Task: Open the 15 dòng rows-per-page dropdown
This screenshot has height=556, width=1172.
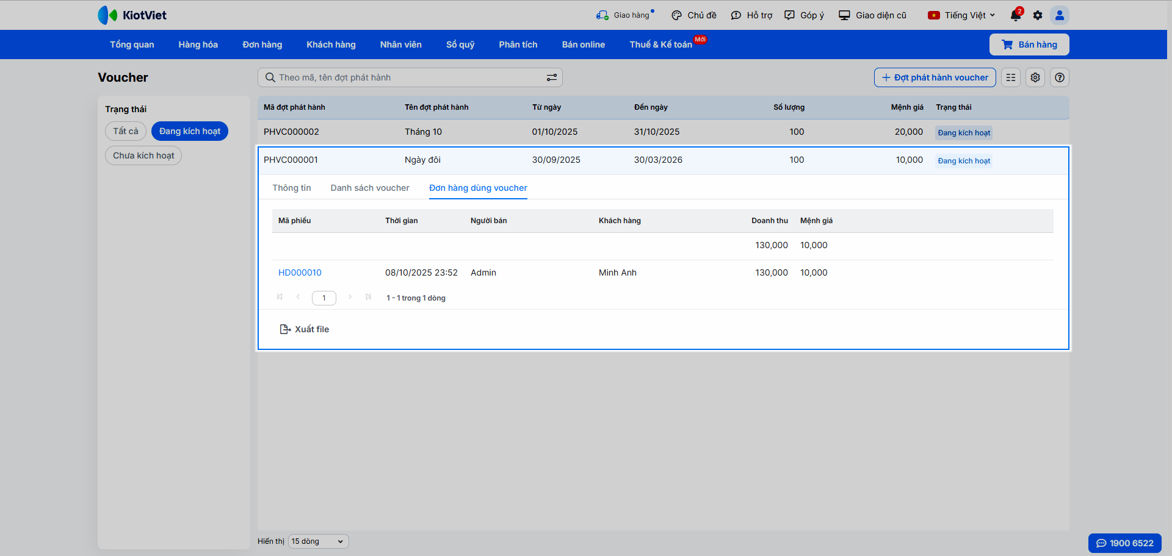Action: click(318, 541)
